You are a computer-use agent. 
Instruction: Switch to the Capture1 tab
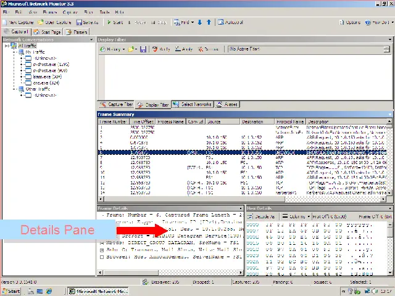click(16, 31)
